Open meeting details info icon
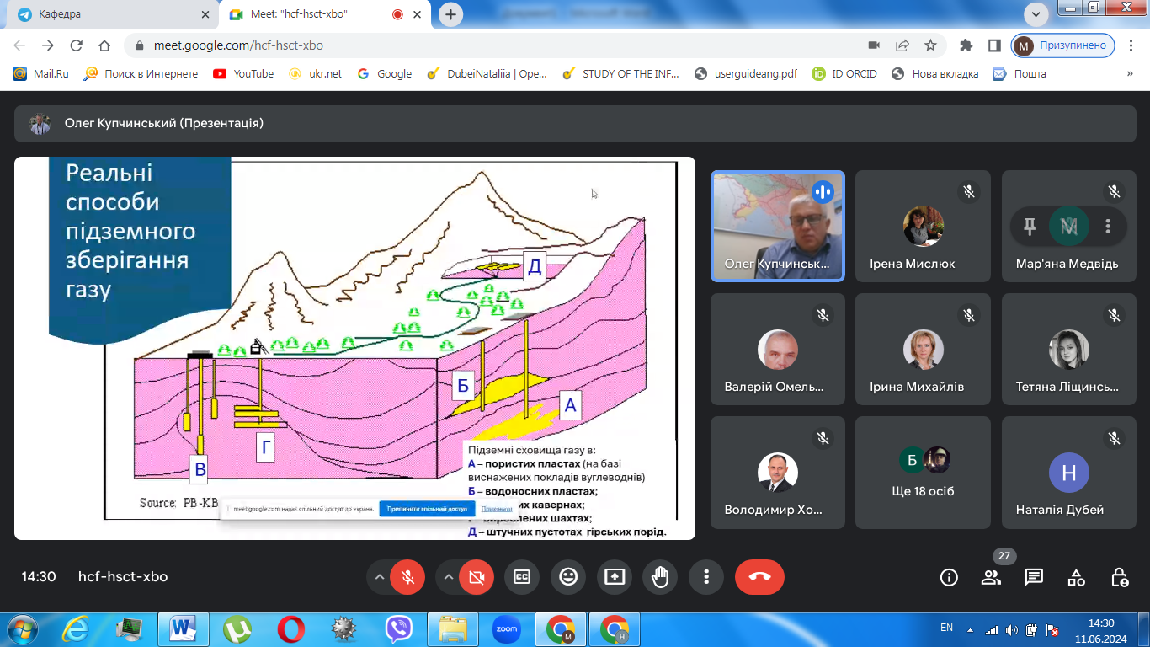Screen dimensions: 1150x647 (x=949, y=577)
